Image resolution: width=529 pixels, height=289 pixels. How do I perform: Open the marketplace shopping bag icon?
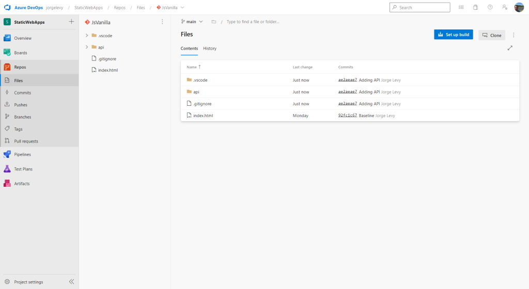(x=475, y=7)
